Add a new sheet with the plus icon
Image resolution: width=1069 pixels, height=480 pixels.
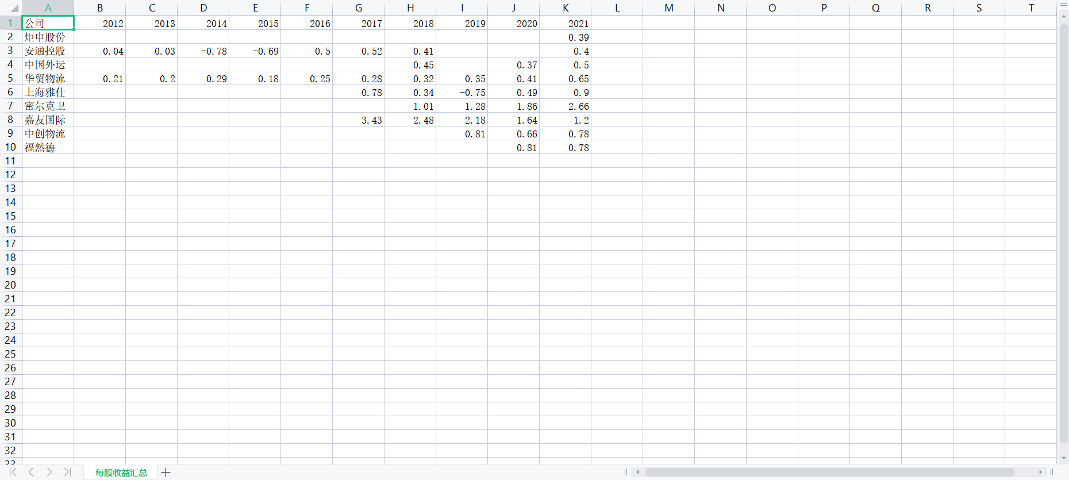[x=166, y=473]
